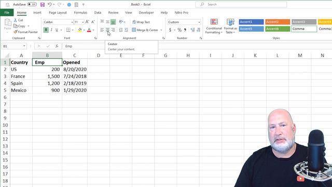Screen dimensions: 332x187
Task: Select column C header
Action: (x=75, y=56)
